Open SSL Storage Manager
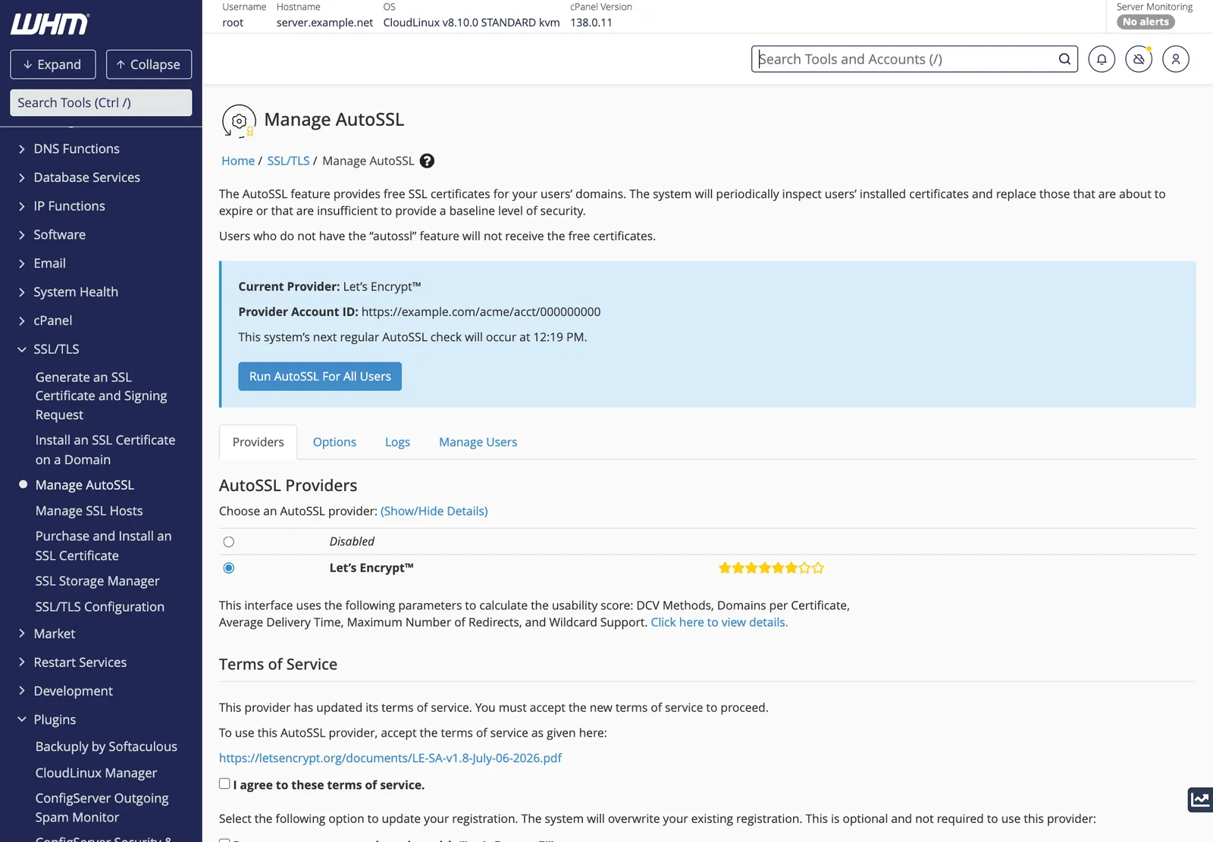 tap(98, 581)
